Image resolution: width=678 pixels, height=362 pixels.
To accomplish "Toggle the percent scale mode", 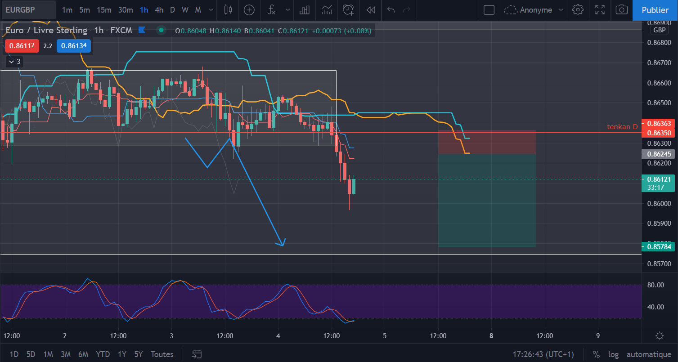I will (x=596, y=354).
